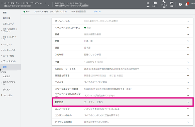The height and width of the screenshot is (127, 195).
Task: Open the レポート reports icon
Action: coord(155,3)
